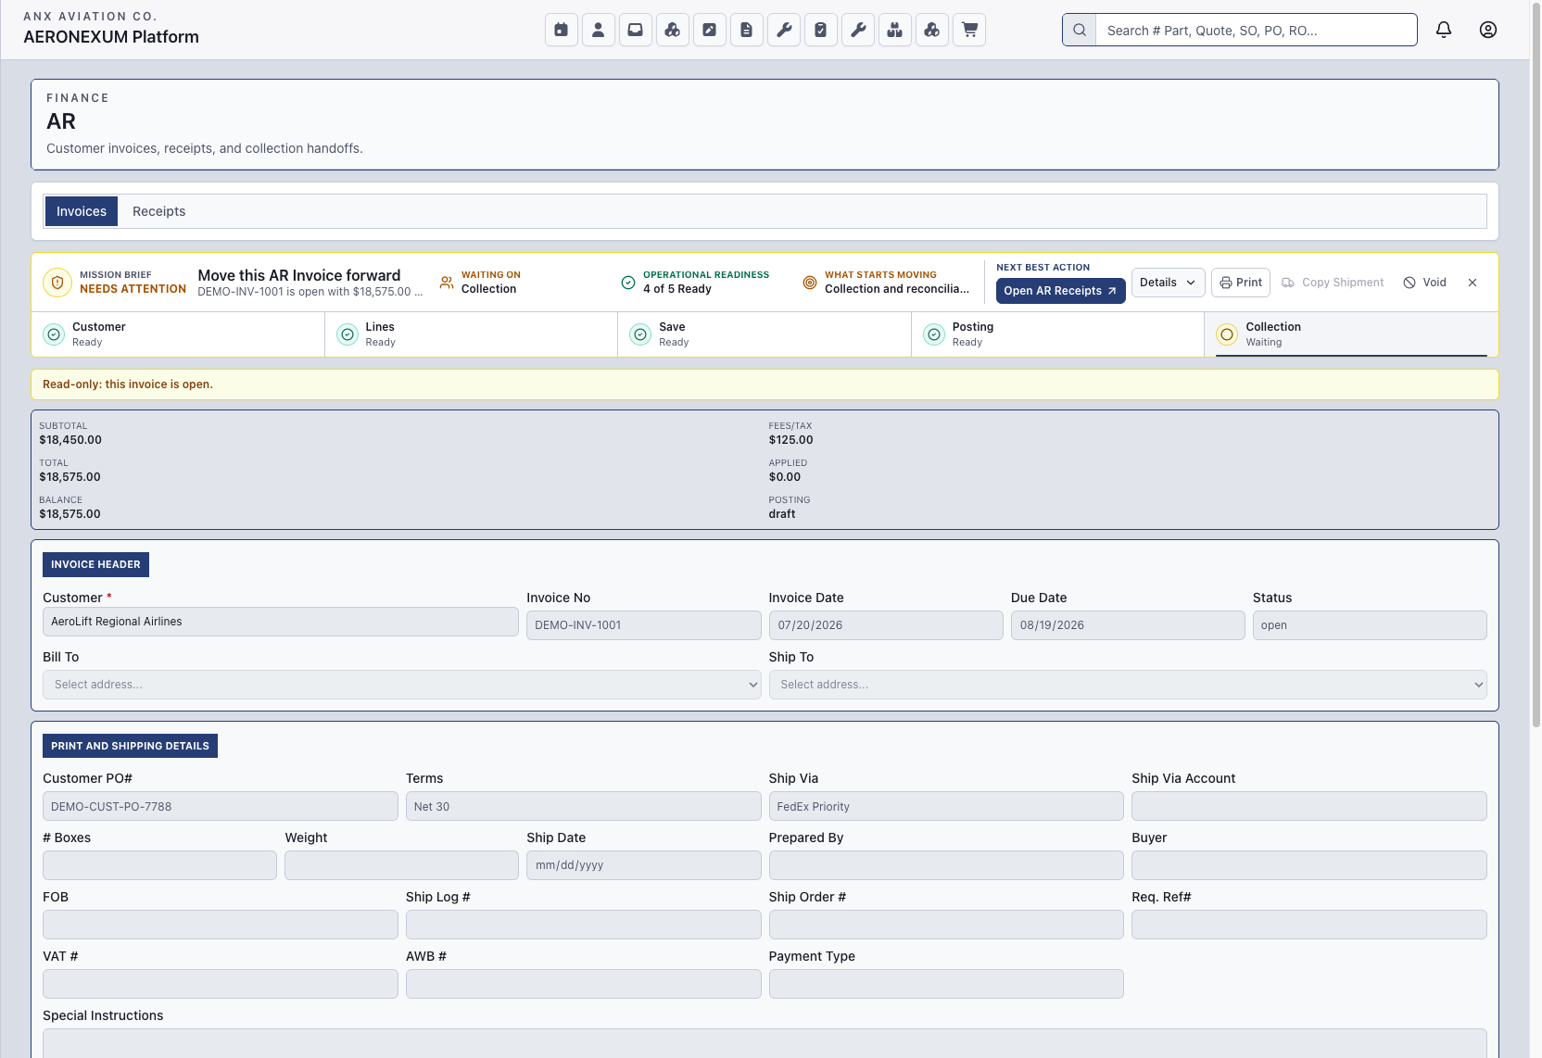Open the Ship To address dropdown

[x=1128, y=685]
